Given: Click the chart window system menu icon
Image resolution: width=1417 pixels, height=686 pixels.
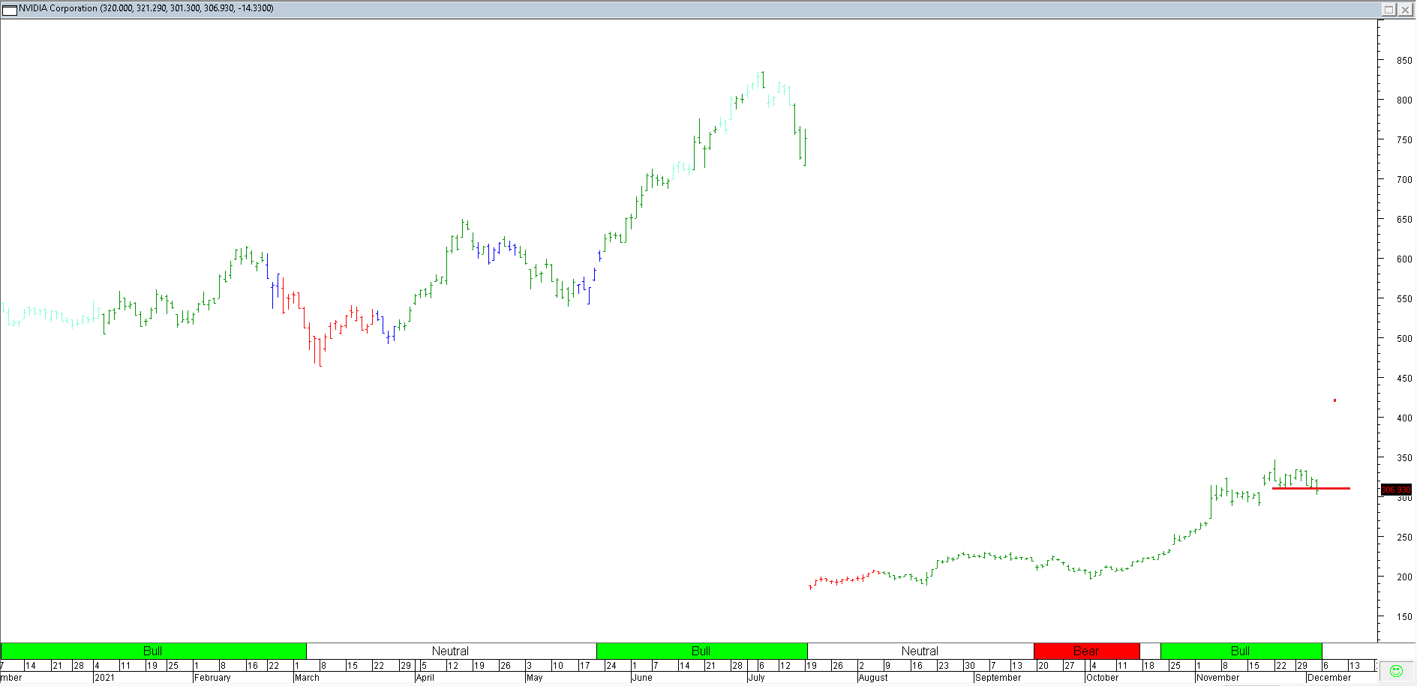Looking at the screenshot, I should [x=10, y=9].
